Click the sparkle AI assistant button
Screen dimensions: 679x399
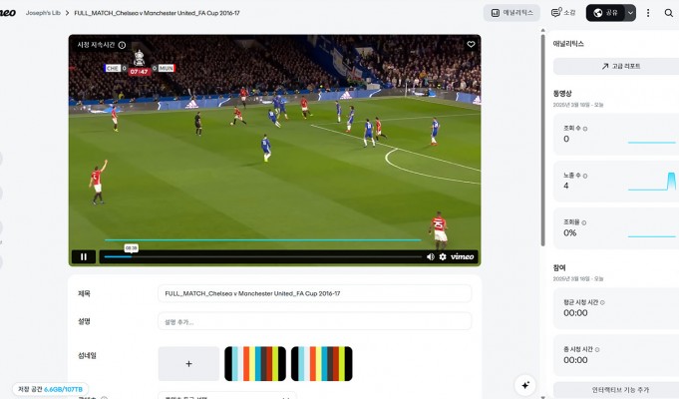[525, 385]
